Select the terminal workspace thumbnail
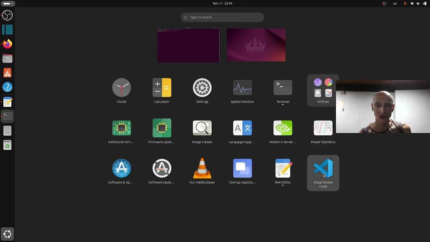Screen dimensions: 430x242 (188, 45)
